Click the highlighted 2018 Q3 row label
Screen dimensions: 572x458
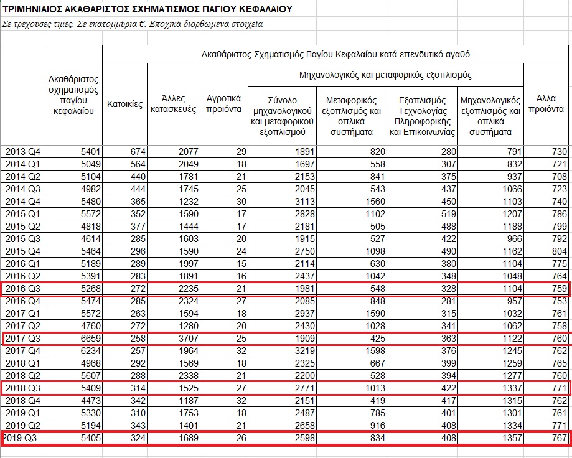click(x=23, y=388)
